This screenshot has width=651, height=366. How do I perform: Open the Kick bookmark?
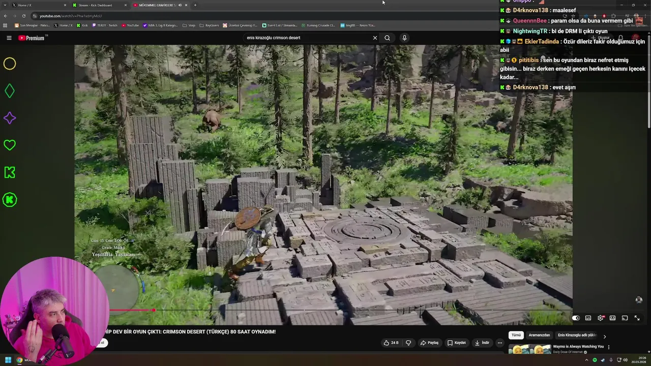tap(82, 25)
